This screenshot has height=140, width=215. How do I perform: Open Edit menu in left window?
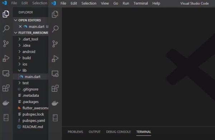24,3
